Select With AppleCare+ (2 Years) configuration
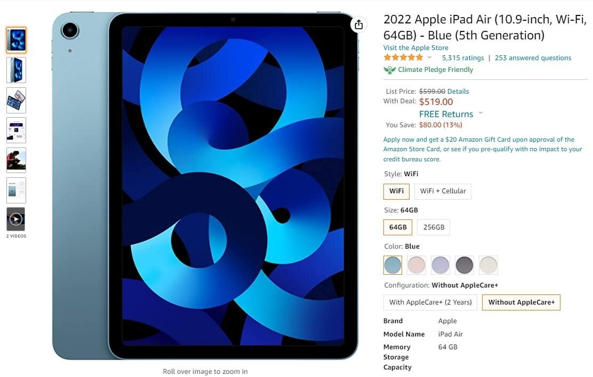Screen dimensions: 593x377 [430, 302]
